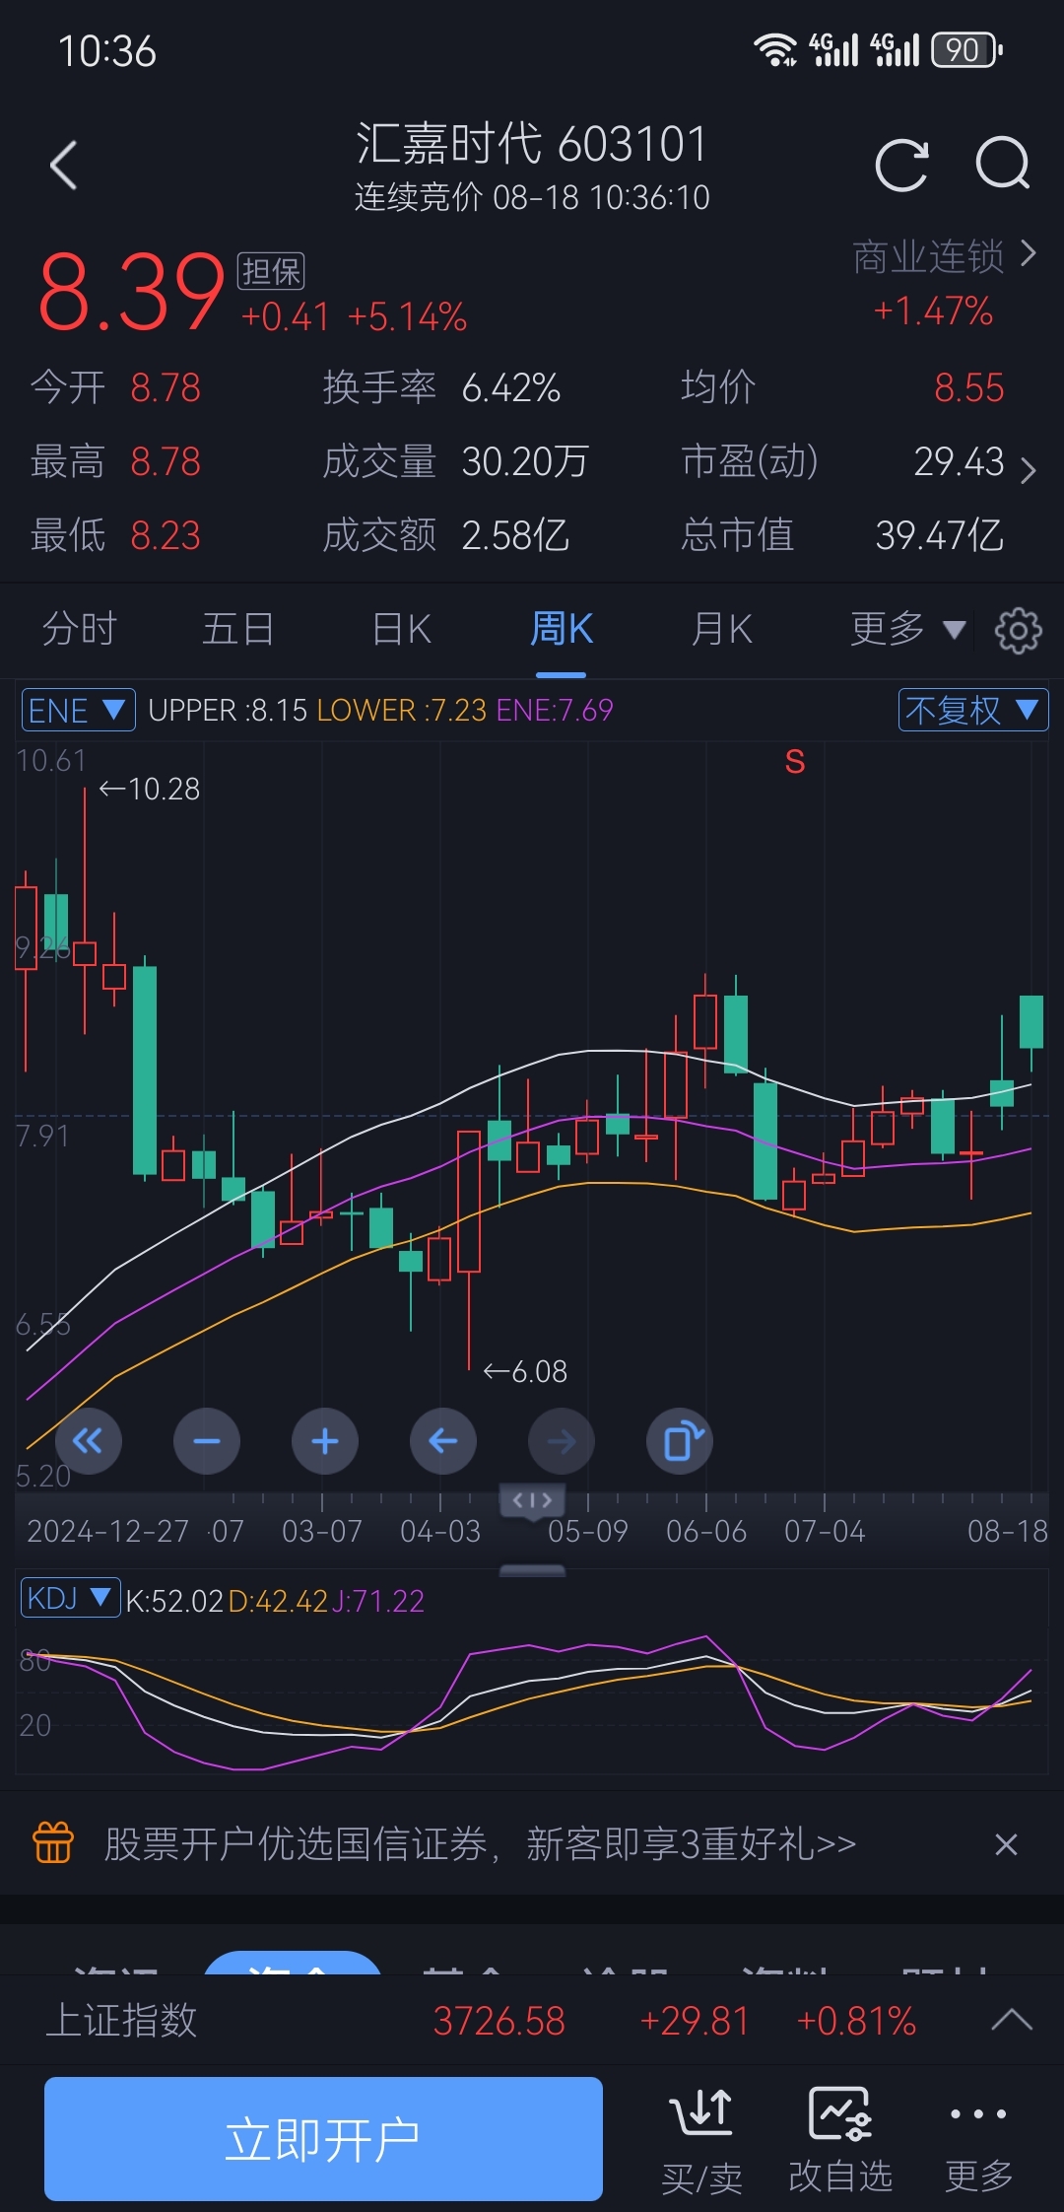Close the 国信证券 promotion banner
This screenshot has height=2212, width=1064.
tap(1006, 1843)
